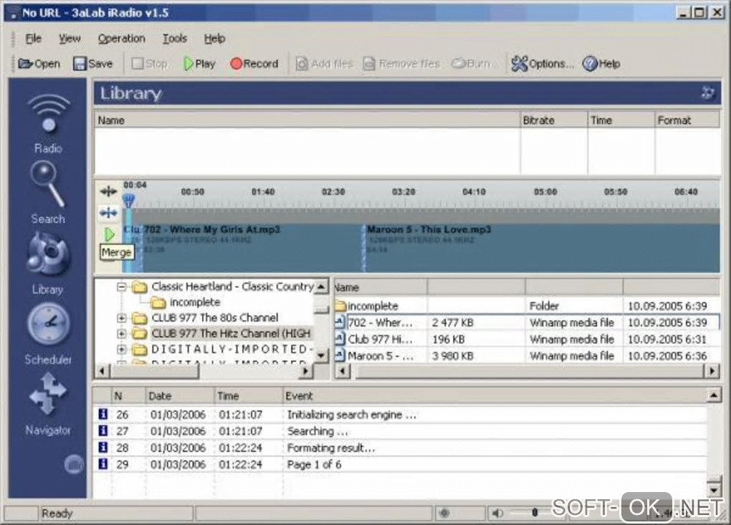This screenshot has height=525, width=731.
Task: Click the status bar round indicator icon
Action: coord(444,513)
